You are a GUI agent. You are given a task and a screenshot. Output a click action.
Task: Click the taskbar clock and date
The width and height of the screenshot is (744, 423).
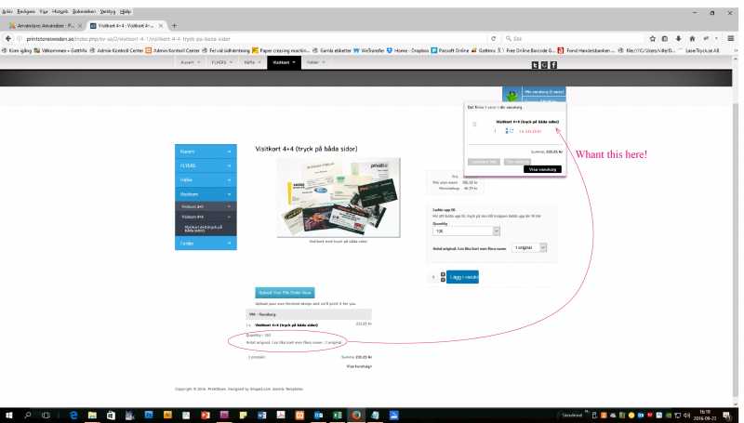pyautogui.click(x=705, y=416)
